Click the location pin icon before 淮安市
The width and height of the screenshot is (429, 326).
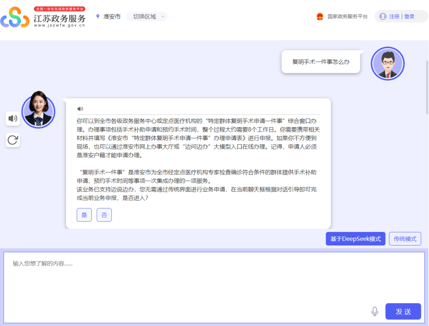(97, 17)
